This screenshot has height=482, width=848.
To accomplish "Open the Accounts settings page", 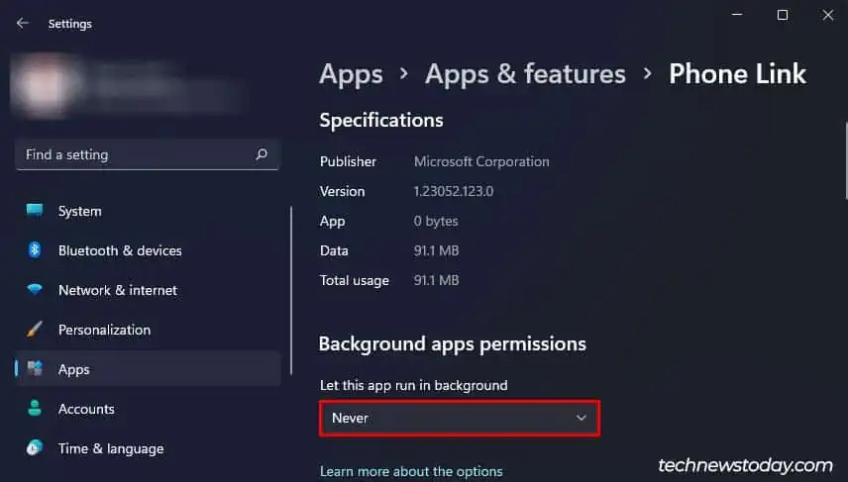I will [x=149, y=409].
